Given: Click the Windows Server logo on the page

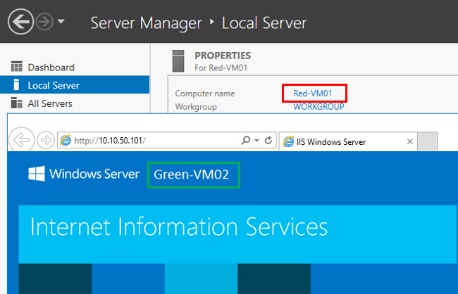Looking at the screenshot, I should pos(83,174).
